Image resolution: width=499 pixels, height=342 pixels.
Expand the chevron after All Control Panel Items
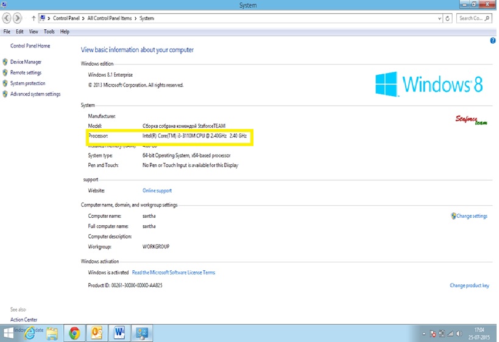click(136, 18)
